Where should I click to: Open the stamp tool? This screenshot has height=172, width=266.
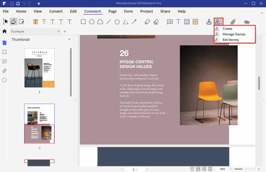pyautogui.click(x=209, y=22)
